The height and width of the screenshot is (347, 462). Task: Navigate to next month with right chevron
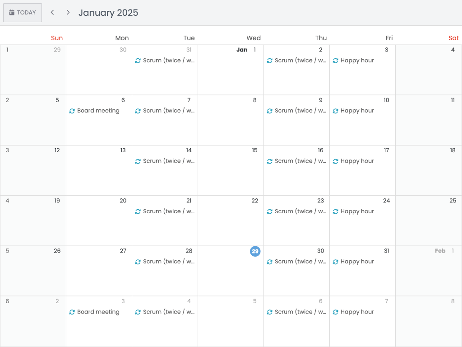point(68,12)
